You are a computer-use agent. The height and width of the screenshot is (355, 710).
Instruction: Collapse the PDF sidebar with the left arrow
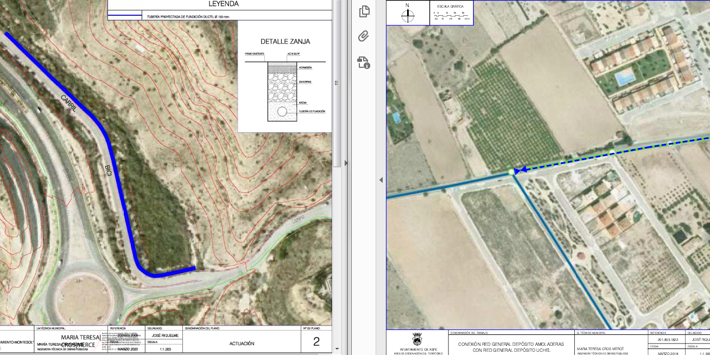click(x=381, y=180)
